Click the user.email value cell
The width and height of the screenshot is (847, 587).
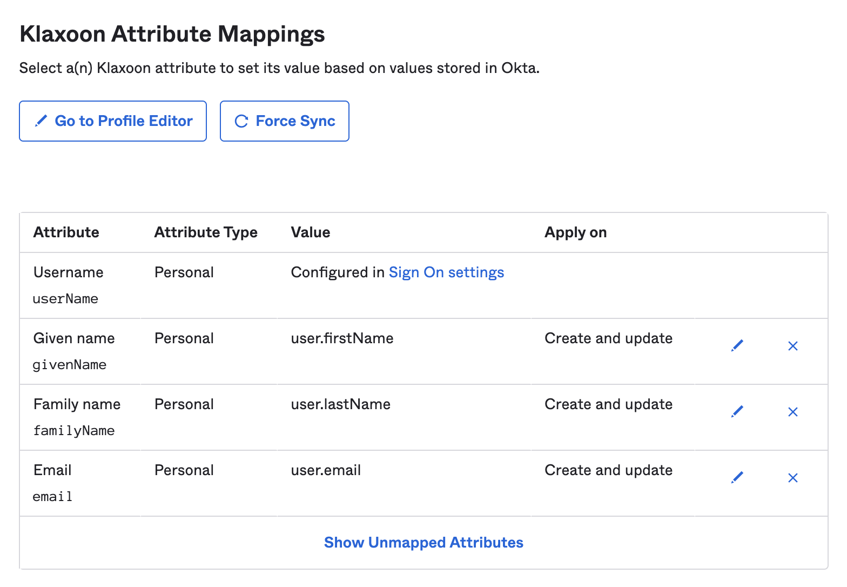(x=326, y=470)
